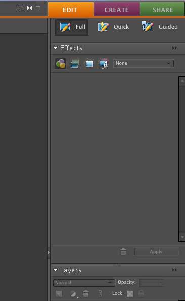Click the effects list scroll up arrow
This screenshot has height=301, width=185.
pyautogui.click(x=182, y=81)
